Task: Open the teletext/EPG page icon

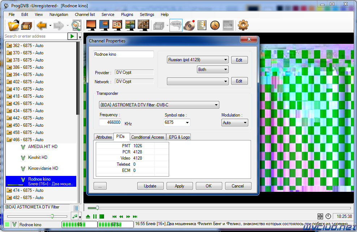Action: coord(228,25)
